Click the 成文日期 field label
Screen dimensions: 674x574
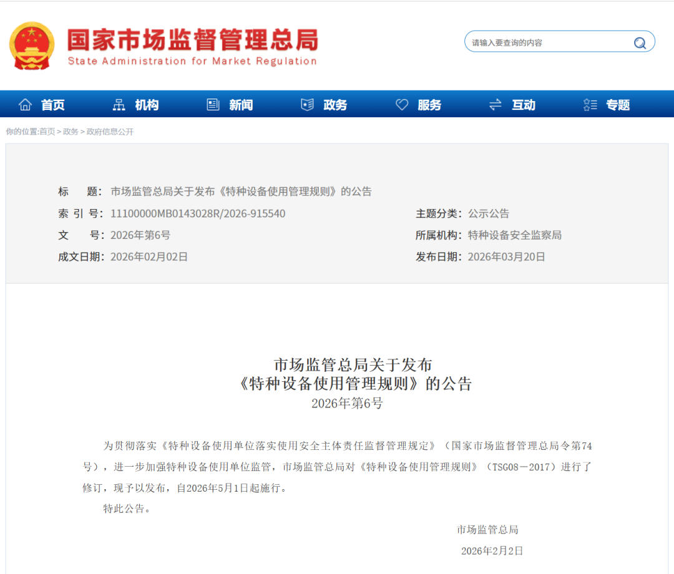[81, 257]
